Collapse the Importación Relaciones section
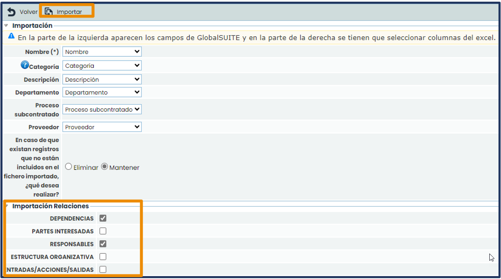 point(6,206)
